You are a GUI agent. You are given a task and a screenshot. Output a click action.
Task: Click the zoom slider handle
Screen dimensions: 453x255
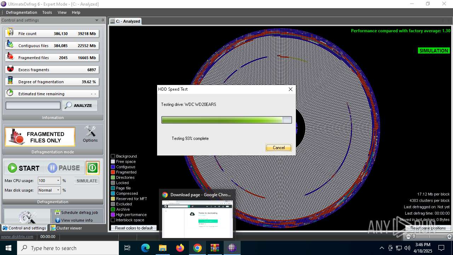414,236
